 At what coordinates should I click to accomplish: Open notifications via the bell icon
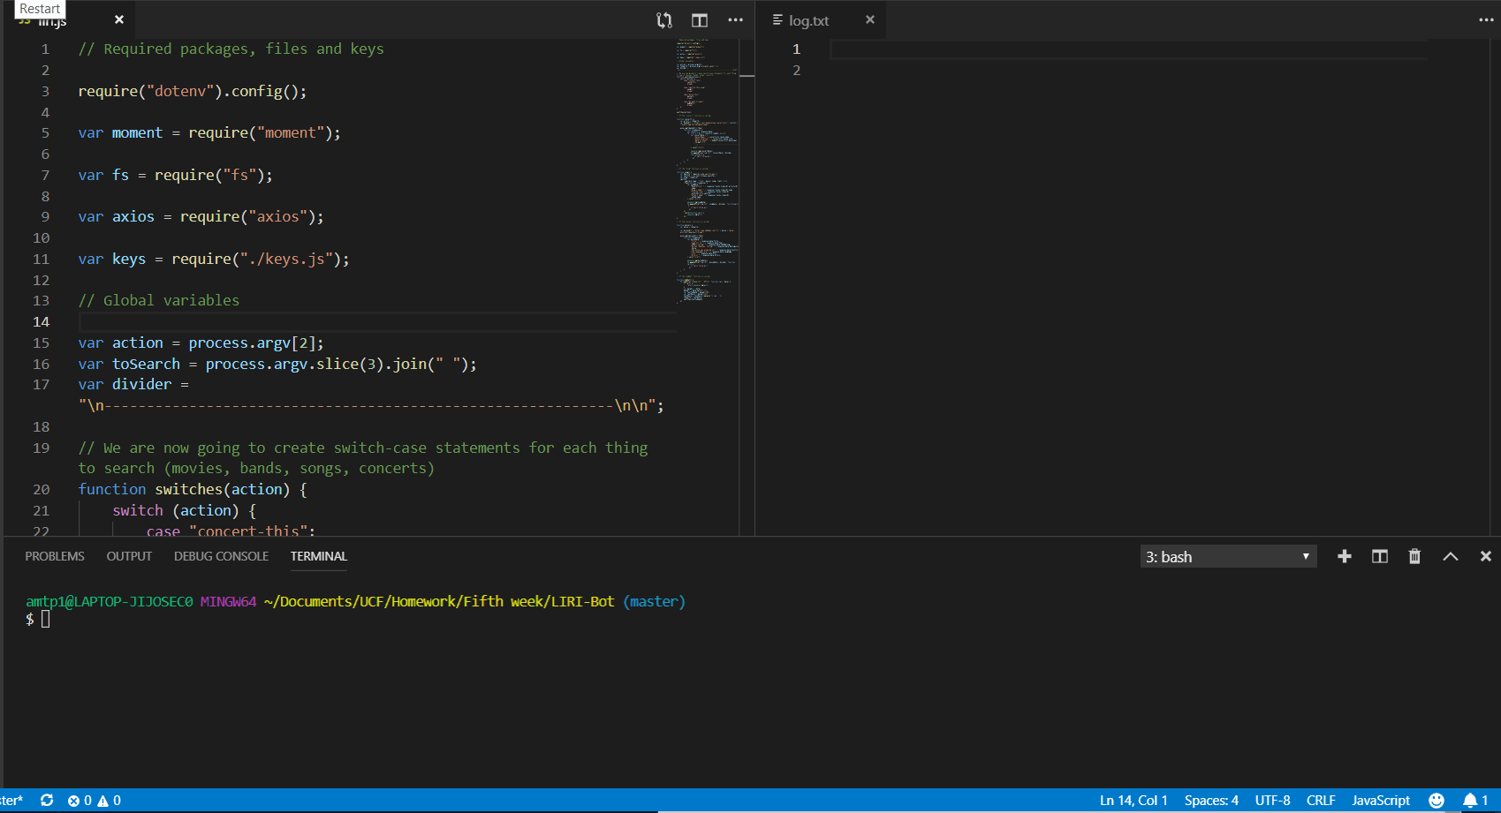pos(1472,800)
